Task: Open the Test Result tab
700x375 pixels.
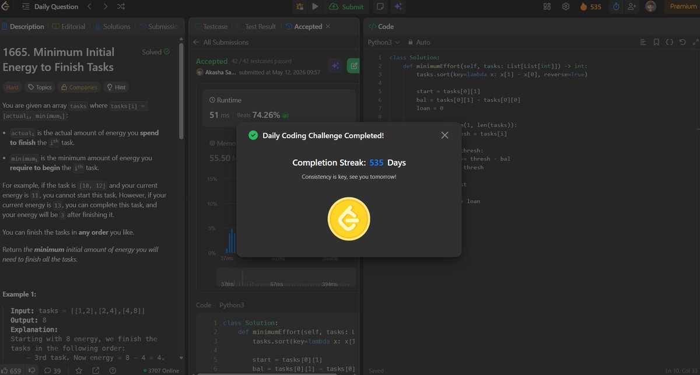Action: coord(257,26)
